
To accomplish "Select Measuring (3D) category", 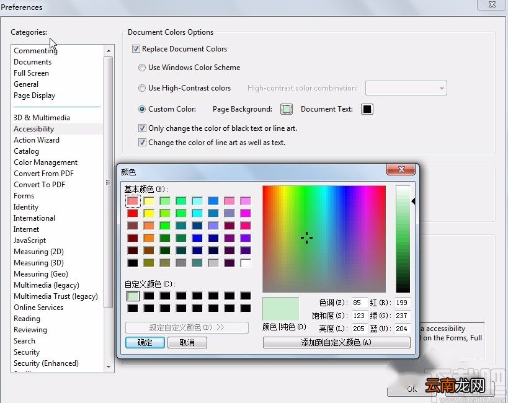I will [x=38, y=263].
